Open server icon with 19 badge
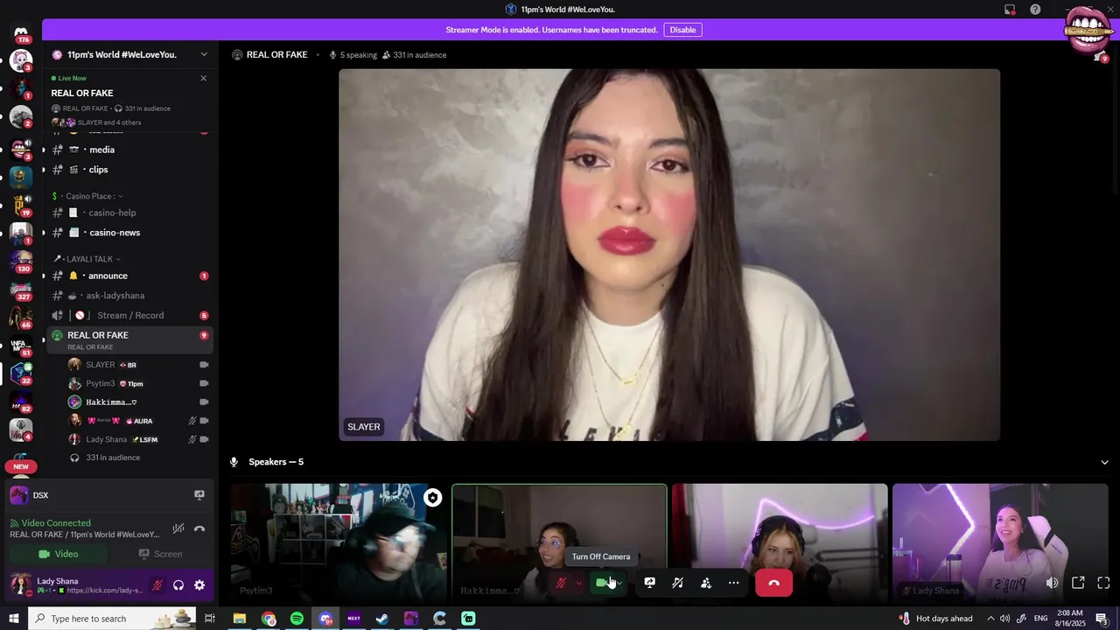The image size is (1120, 630). (x=21, y=206)
